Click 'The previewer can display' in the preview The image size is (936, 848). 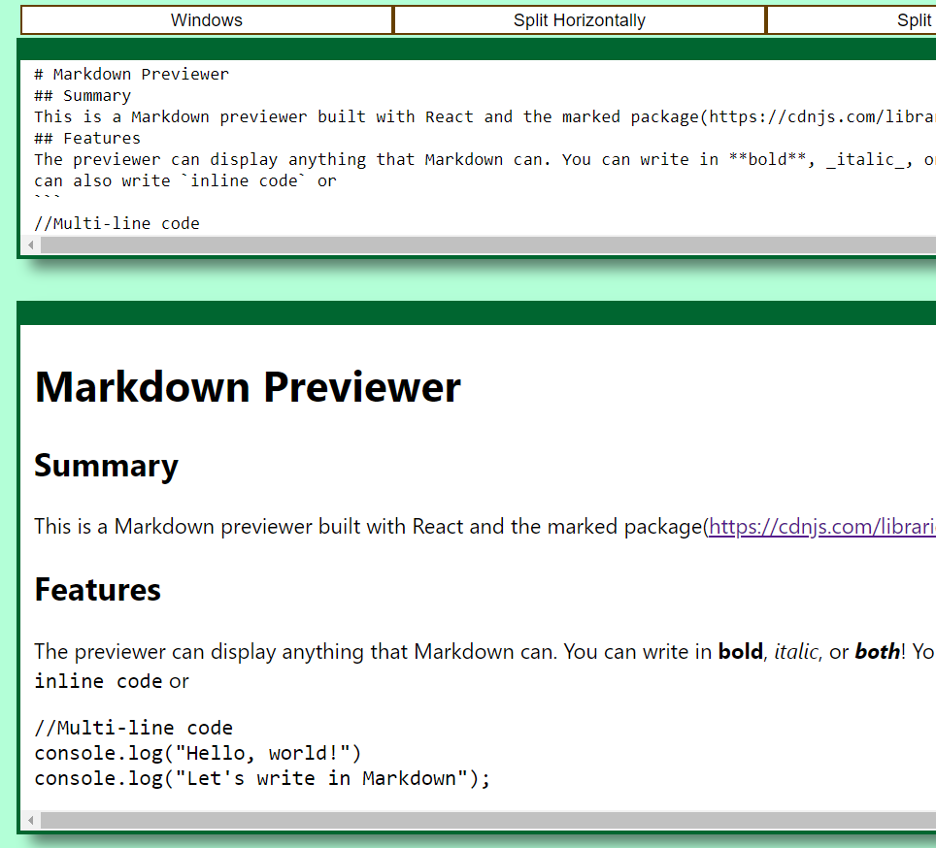(x=155, y=652)
